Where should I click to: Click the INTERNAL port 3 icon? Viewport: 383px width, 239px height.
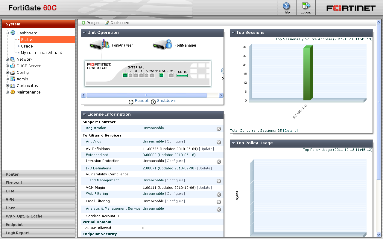[x=136, y=75]
